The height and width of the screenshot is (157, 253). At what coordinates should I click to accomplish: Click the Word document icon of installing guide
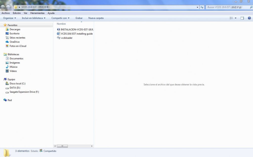(59, 34)
